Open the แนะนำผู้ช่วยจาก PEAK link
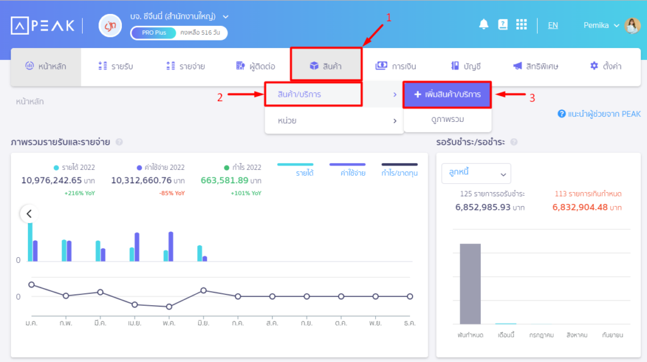Screen dimensions: 647x362 [x=599, y=114]
